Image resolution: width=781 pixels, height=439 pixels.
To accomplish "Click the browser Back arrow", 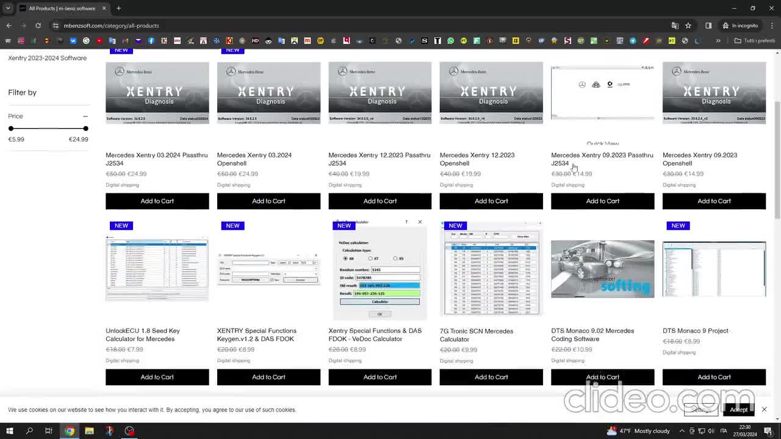I will click(x=9, y=26).
